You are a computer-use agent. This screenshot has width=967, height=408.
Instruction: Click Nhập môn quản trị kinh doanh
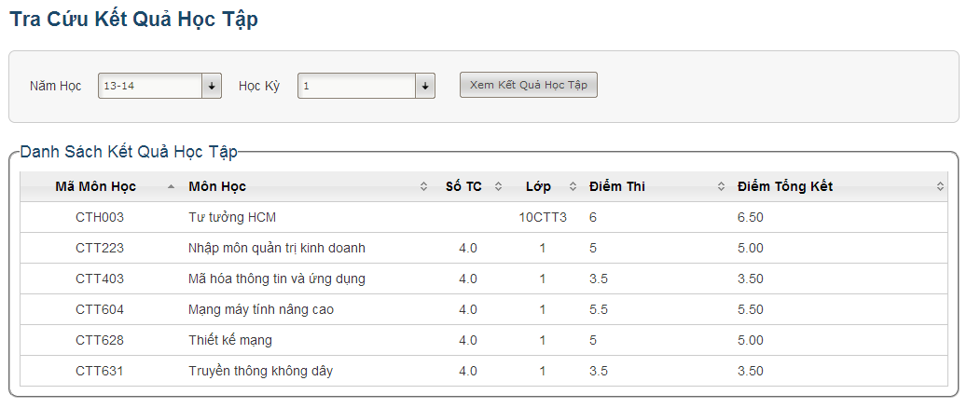coord(277,248)
